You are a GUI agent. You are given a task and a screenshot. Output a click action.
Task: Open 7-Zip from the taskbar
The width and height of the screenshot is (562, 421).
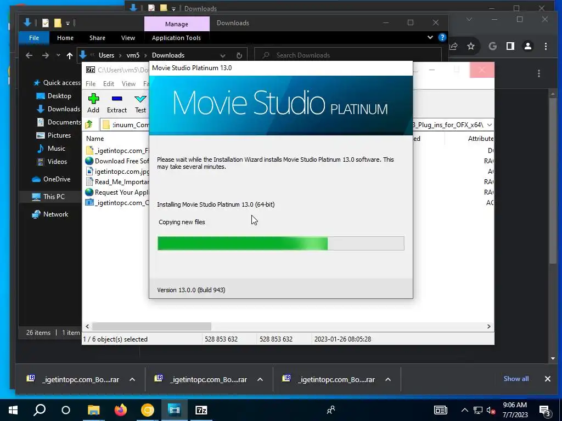click(201, 410)
